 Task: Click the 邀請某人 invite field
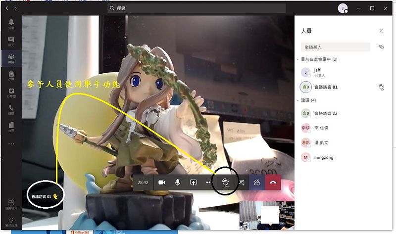pos(336,47)
